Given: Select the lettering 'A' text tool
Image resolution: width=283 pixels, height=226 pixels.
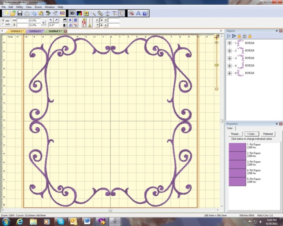Looking at the screenshot, I should [x=138, y=13].
